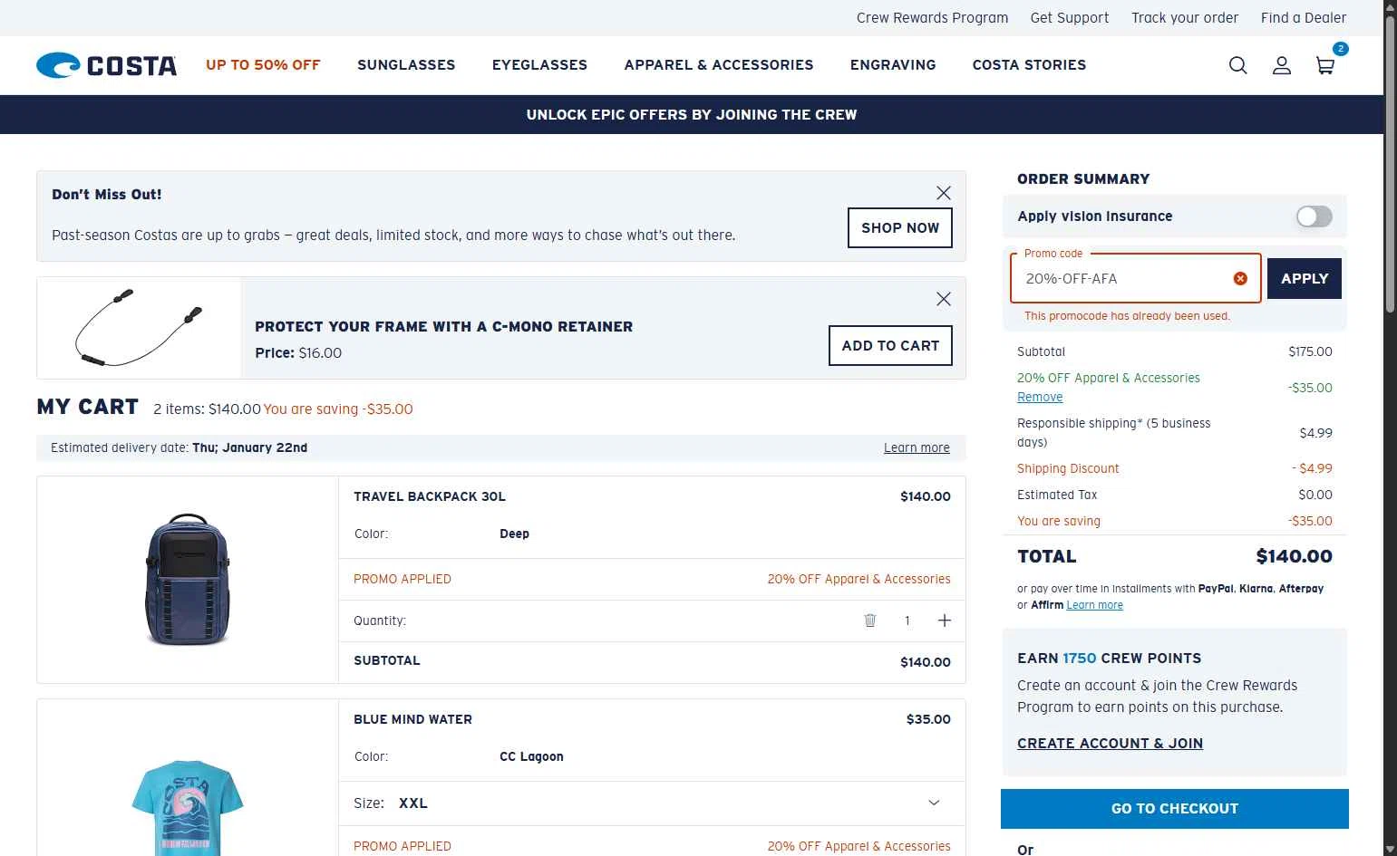Screen dimensions: 1397x856
Task: Open the Eyeglasses menu
Action: point(539,65)
